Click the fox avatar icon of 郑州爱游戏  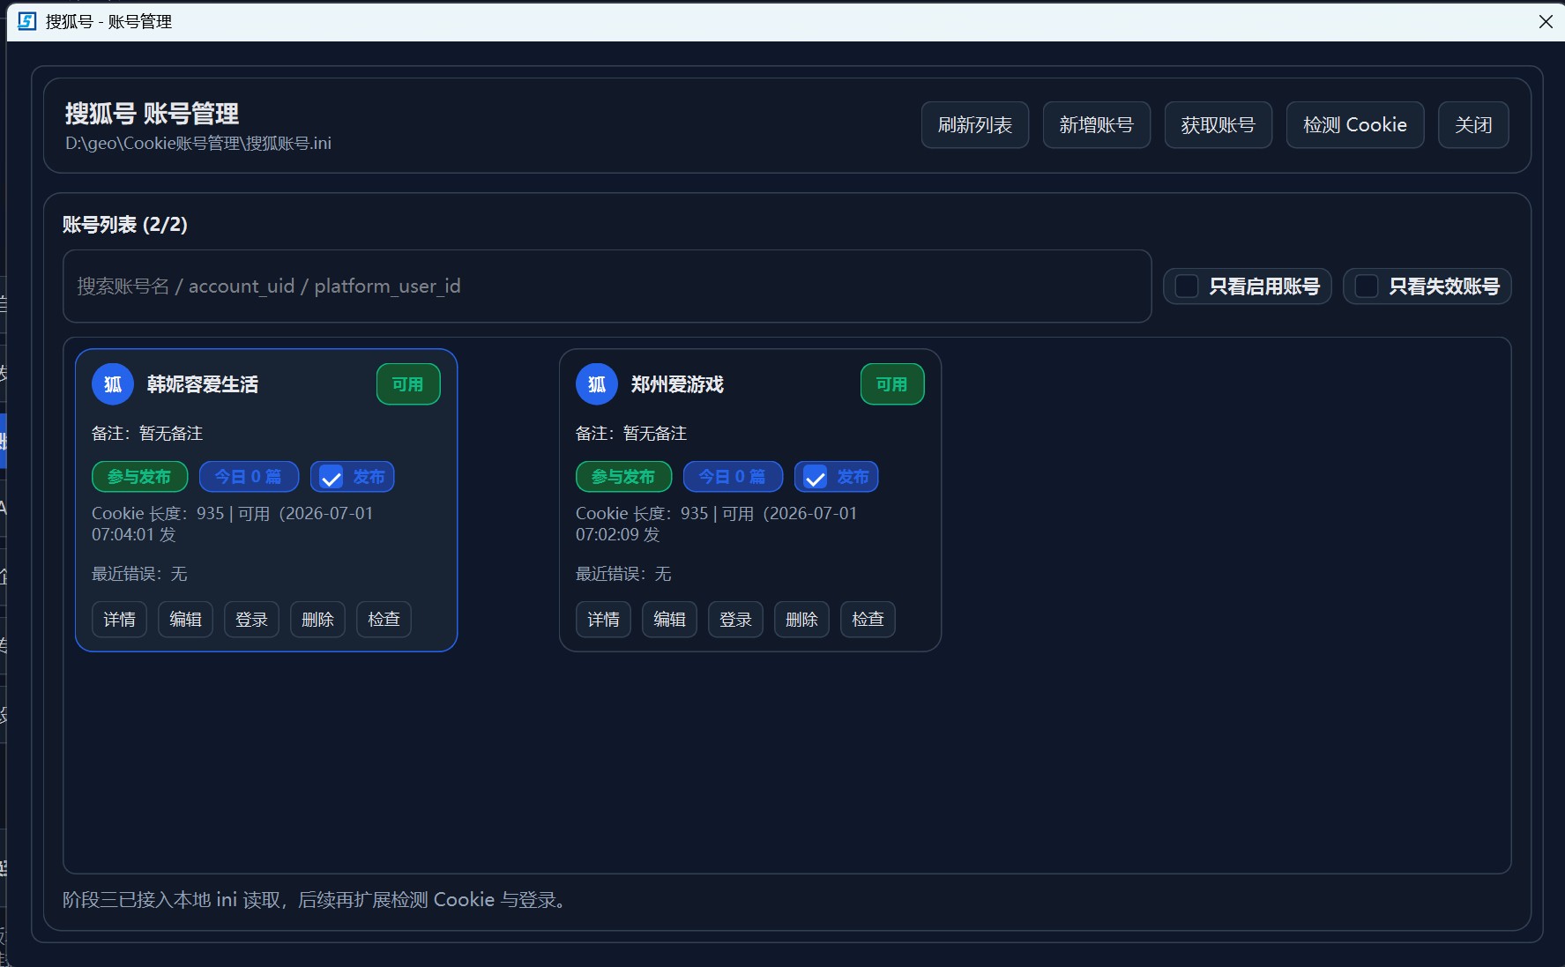click(x=597, y=384)
